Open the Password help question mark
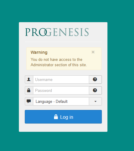The image size is (134, 151). (95, 90)
